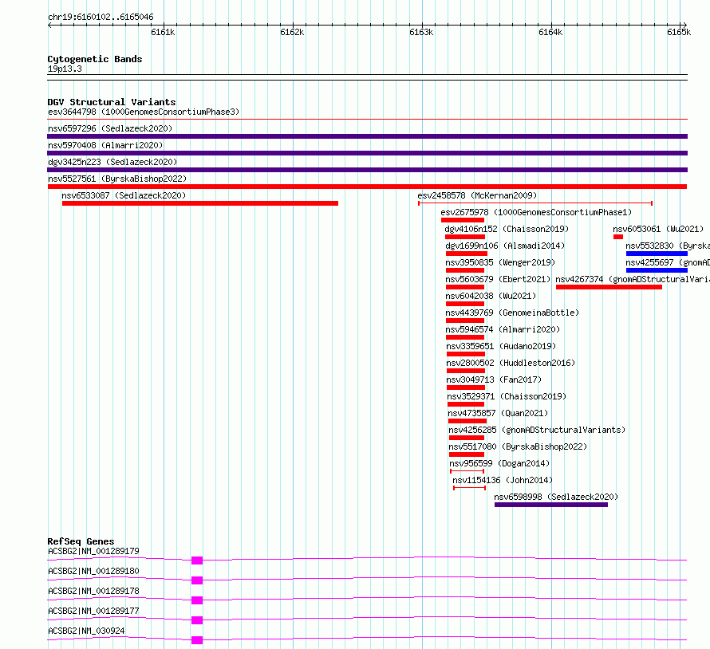The image size is (710, 649).
Task: Select the nsv956599 thin red interval line
Action: tap(467, 471)
